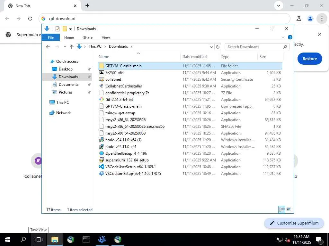
Task: Open Windows Start menu
Action: click(x=8, y=240)
